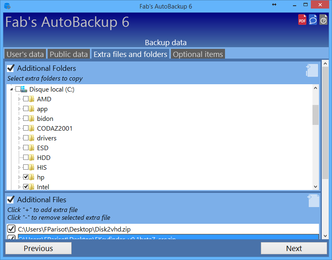This screenshot has height=260, width=332.
Task: Select the ESD folder label
Action: [x=43, y=148]
